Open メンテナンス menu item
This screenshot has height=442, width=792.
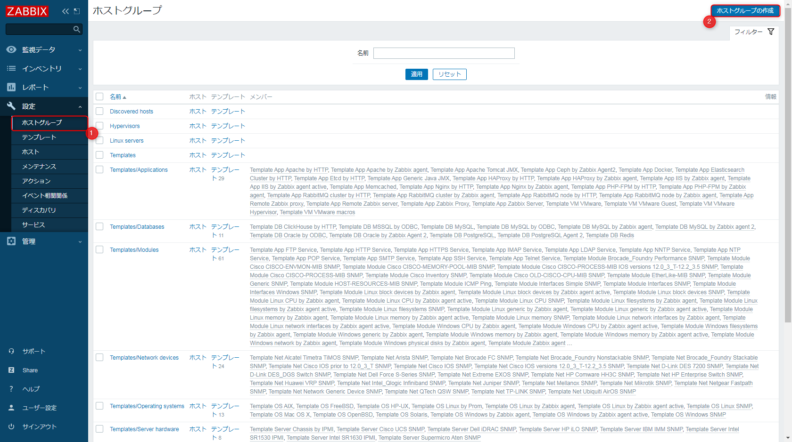pos(49,167)
